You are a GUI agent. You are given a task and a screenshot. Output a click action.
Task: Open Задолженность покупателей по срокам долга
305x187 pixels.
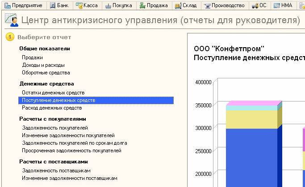click(75, 143)
